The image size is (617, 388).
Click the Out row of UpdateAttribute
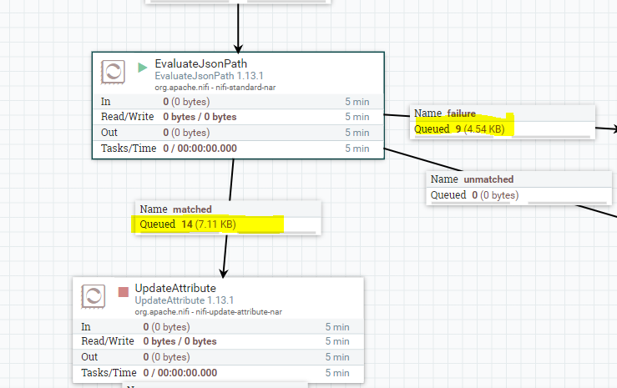click(x=218, y=357)
